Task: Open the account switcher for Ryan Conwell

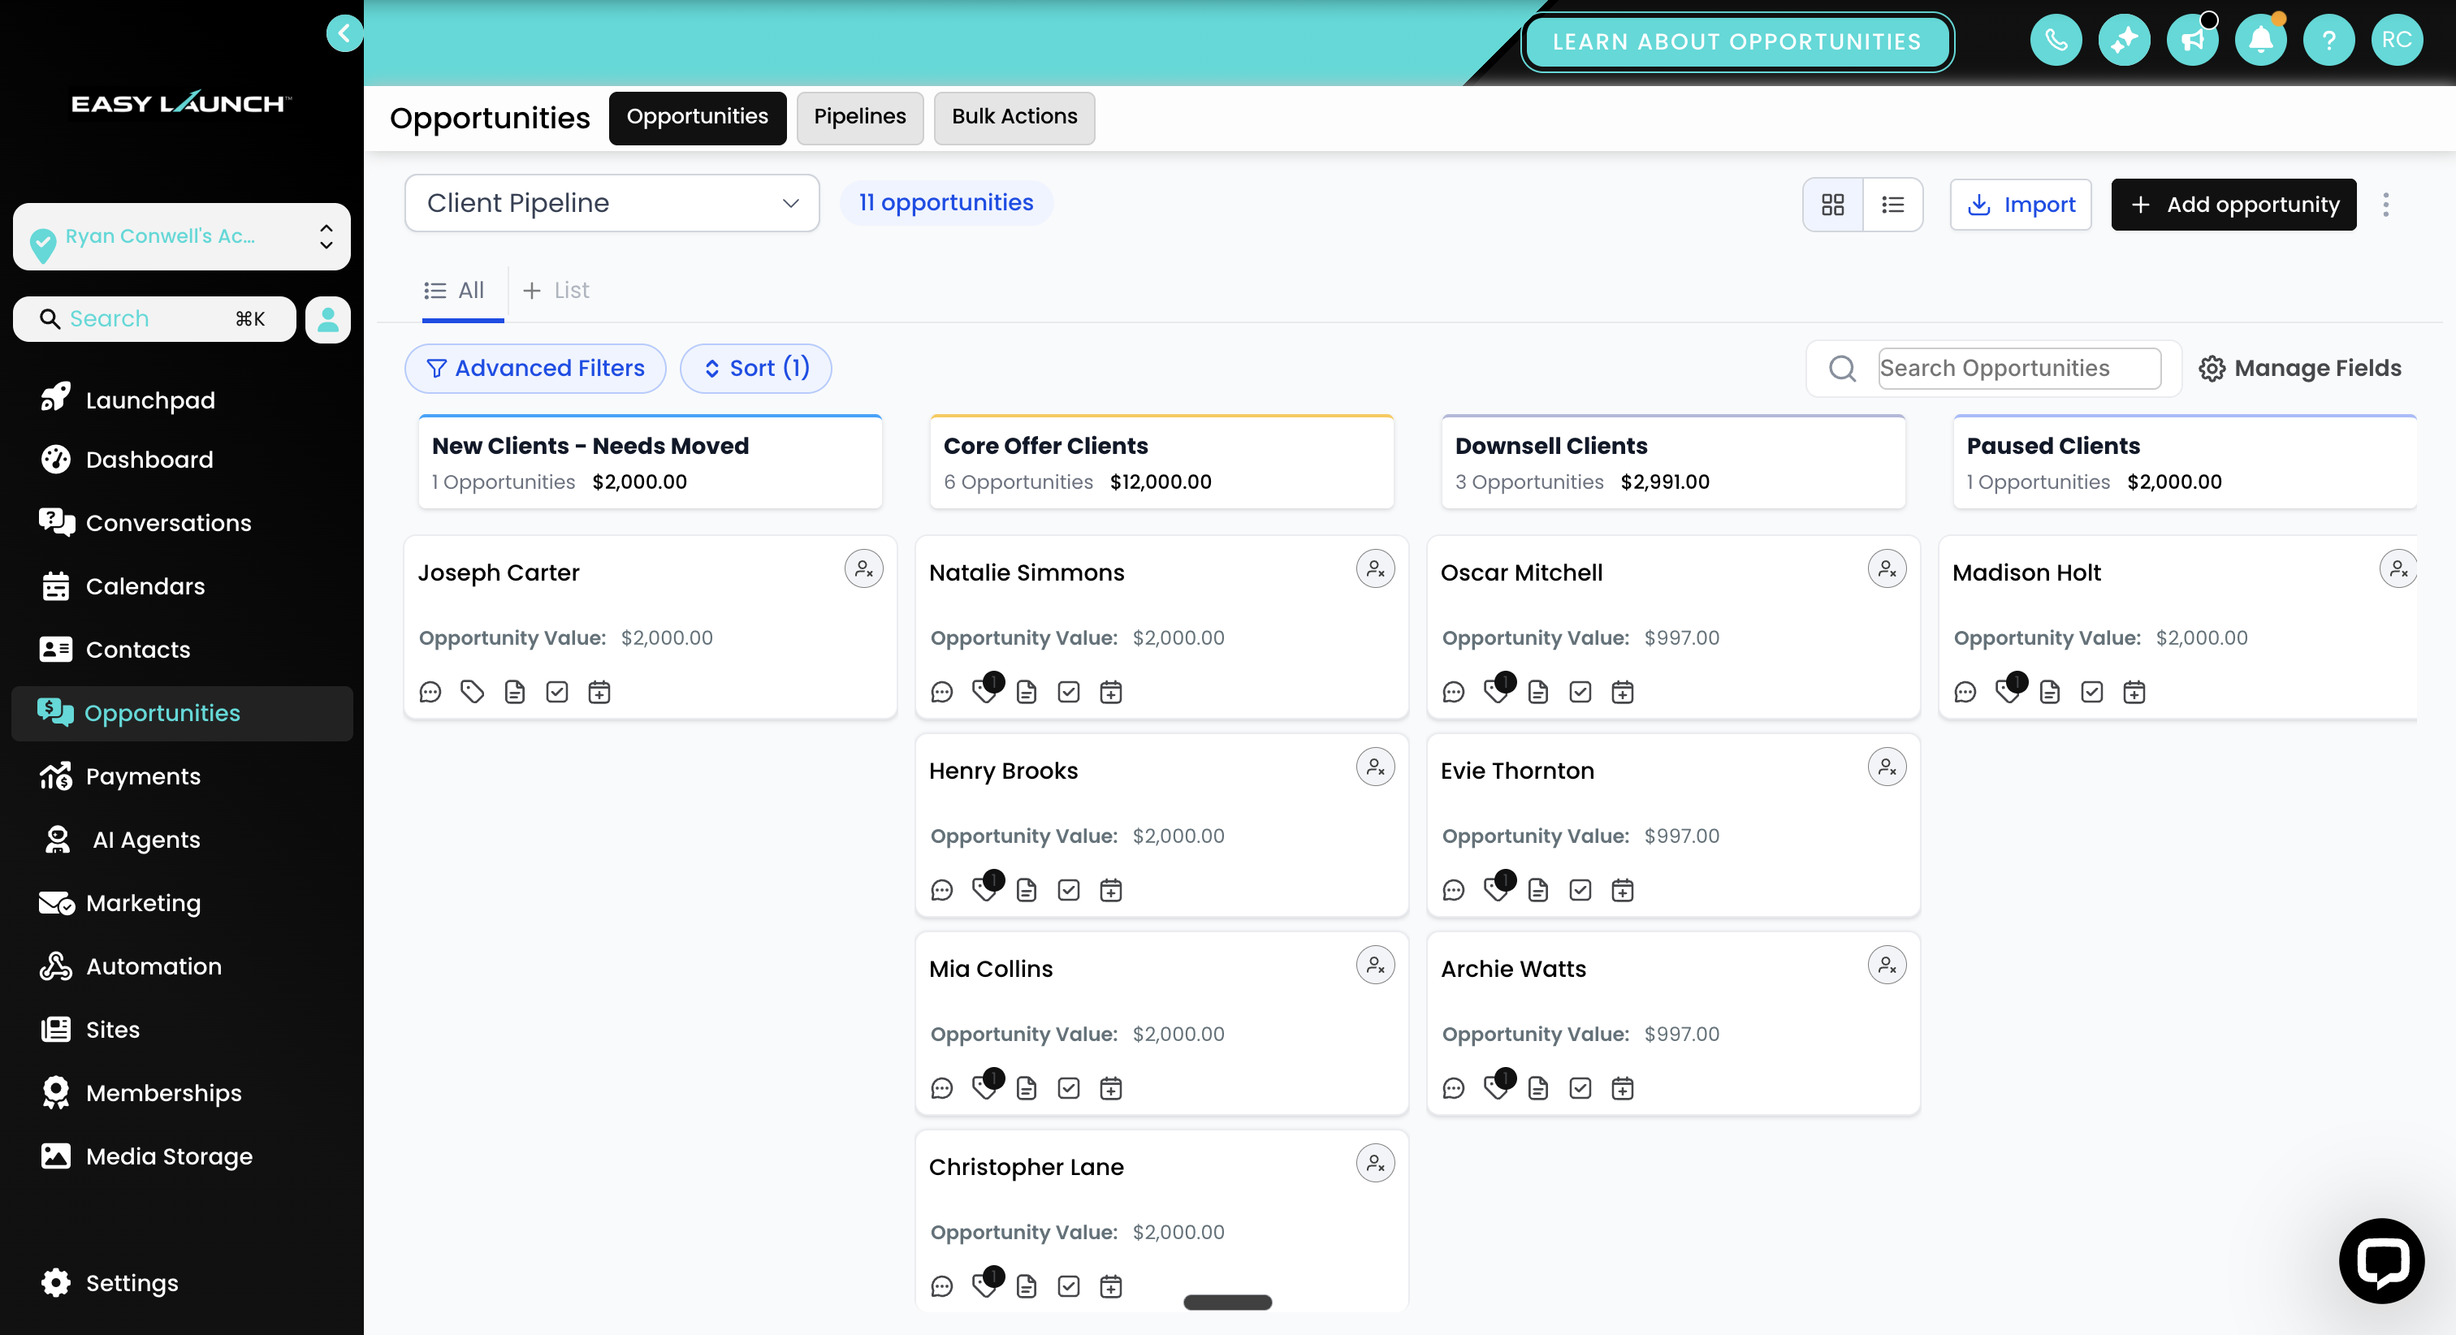Action: coord(181,236)
